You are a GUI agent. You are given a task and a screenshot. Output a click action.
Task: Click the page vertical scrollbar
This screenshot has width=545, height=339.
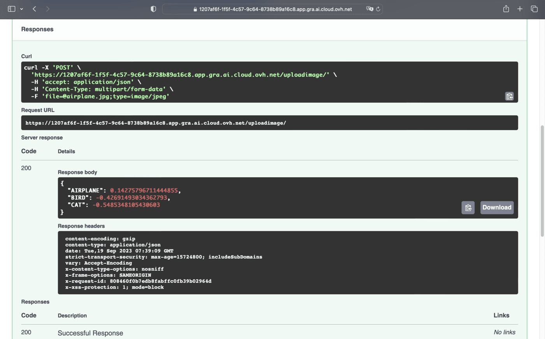point(542,181)
